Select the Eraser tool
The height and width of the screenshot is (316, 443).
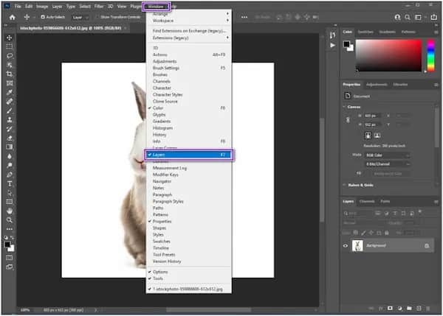coord(10,138)
